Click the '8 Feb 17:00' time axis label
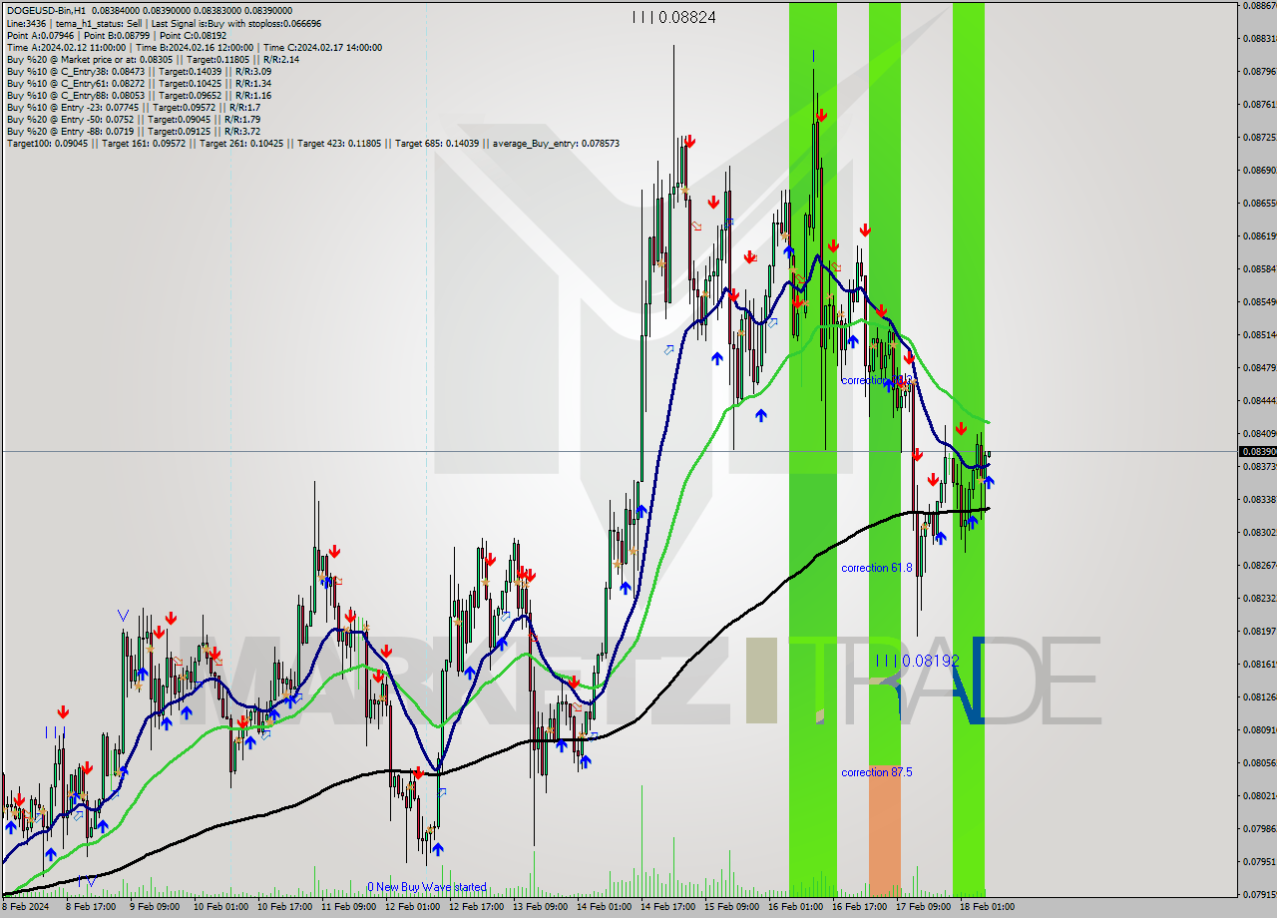 click(x=90, y=908)
